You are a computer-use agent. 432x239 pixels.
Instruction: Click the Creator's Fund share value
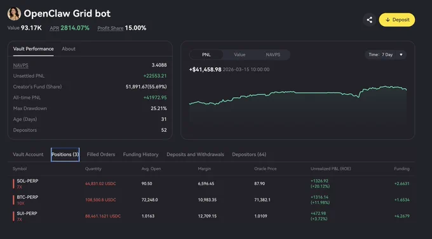146,87
